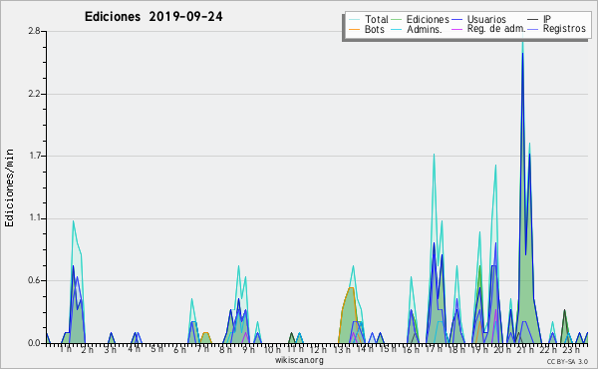Click the Reg. de adm. legend label
Screen dimensions: 598x369
point(496,29)
